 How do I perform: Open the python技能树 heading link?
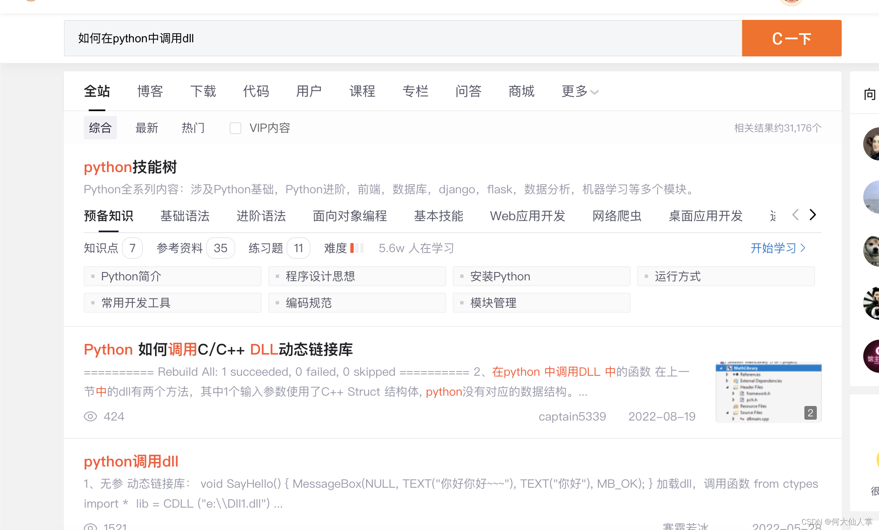click(x=130, y=167)
